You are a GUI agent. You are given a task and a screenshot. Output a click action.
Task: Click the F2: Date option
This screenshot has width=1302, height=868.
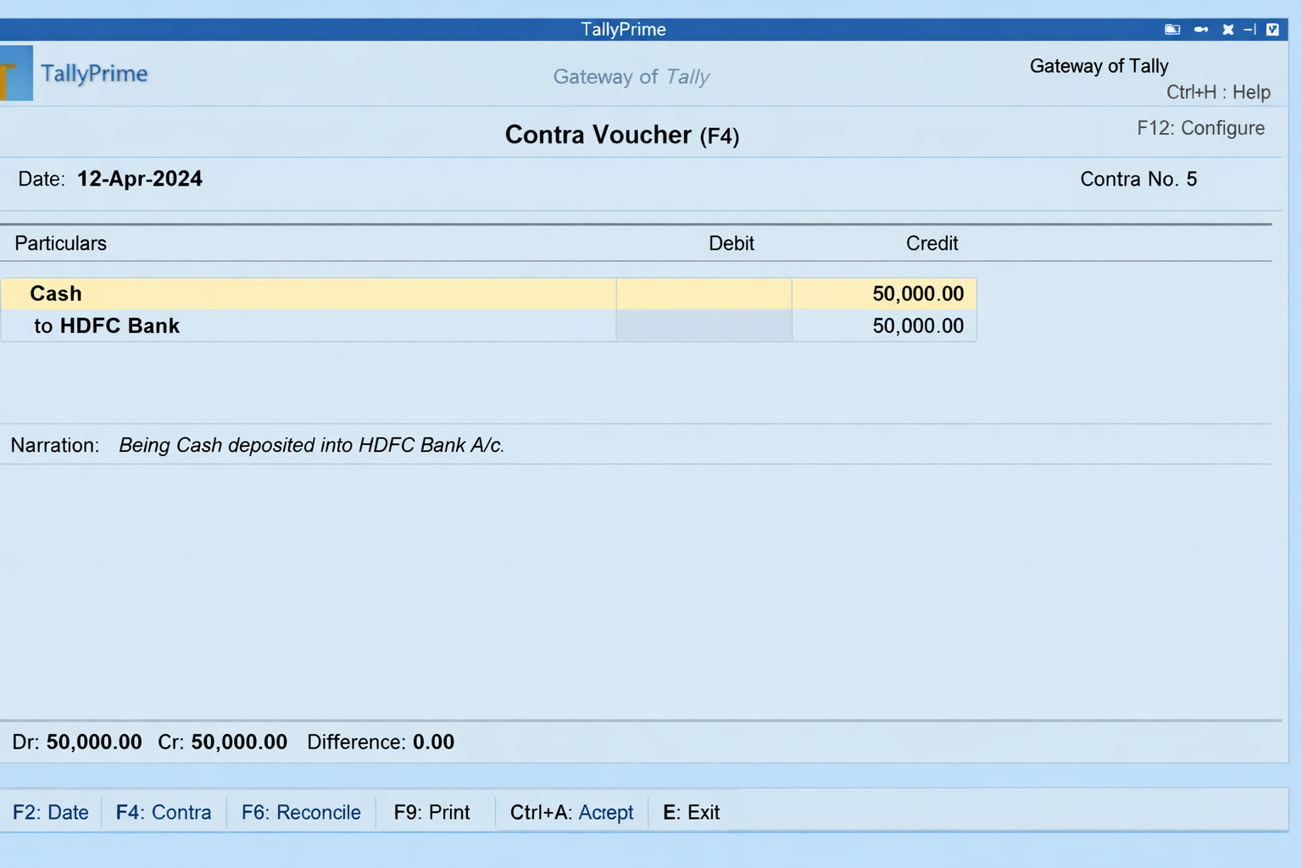click(50, 812)
